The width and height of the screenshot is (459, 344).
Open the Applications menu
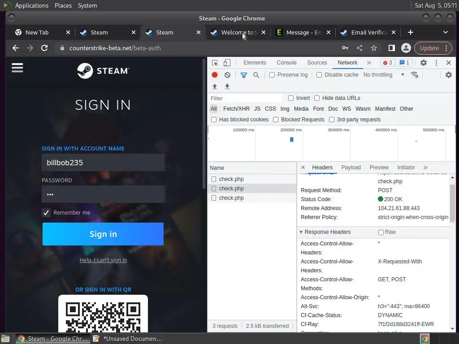(32, 5)
